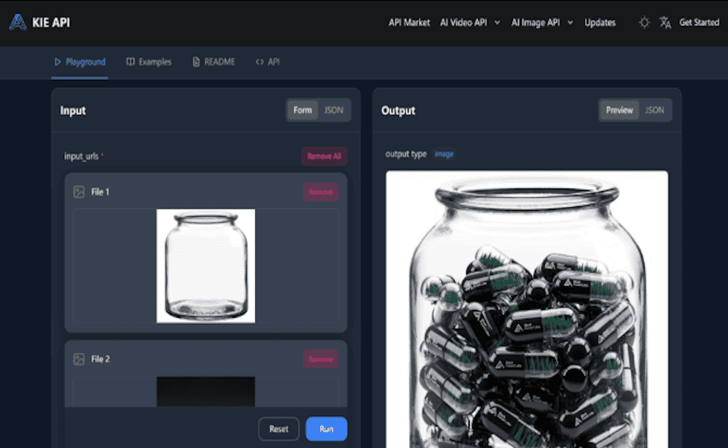The height and width of the screenshot is (448, 728).
Task: Click the 'Input' panel heading
Action: tap(73, 111)
